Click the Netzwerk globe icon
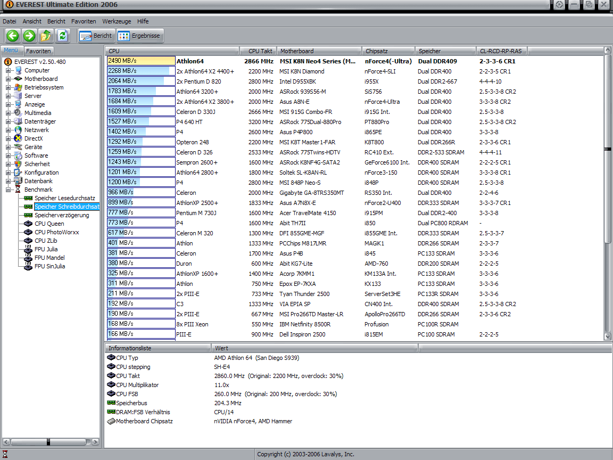Image resolution: width=613 pixels, height=460 pixels. click(18, 130)
